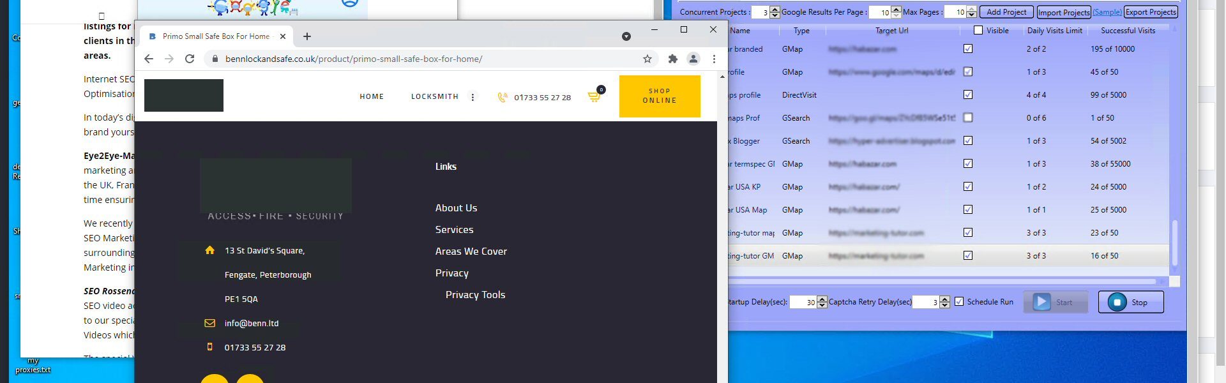Bookmark page with the star icon
Screen dimensions: 1226x383
647,59
